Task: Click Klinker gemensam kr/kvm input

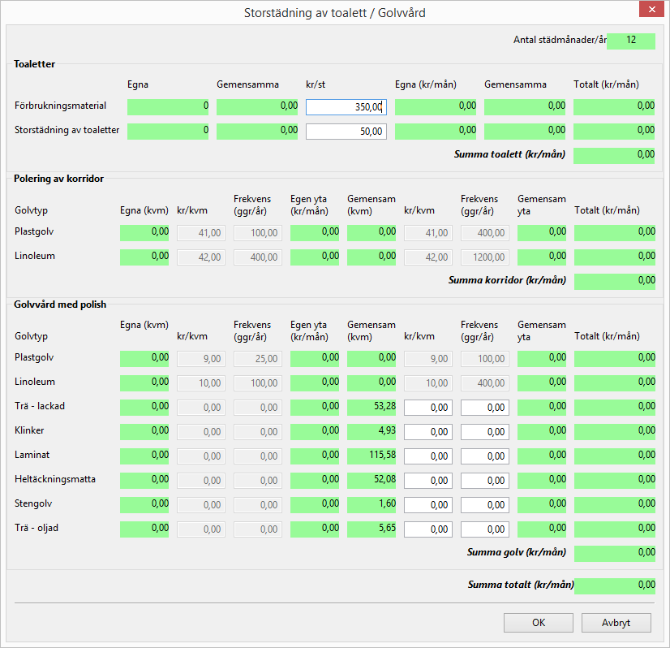Action: coord(428,431)
